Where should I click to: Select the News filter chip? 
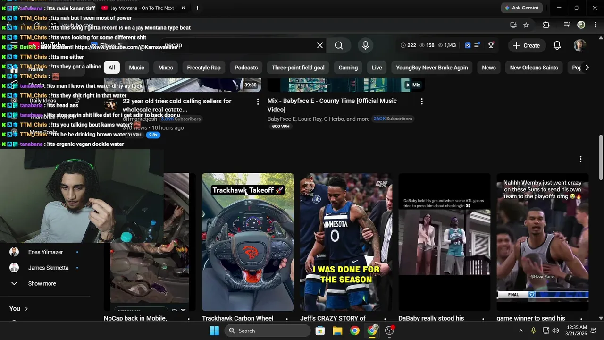pyautogui.click(x=489, y=68)
